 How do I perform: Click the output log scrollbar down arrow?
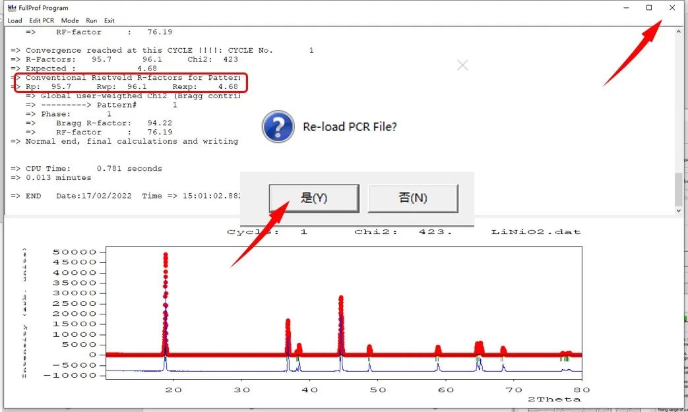click(x=679, y=210)
